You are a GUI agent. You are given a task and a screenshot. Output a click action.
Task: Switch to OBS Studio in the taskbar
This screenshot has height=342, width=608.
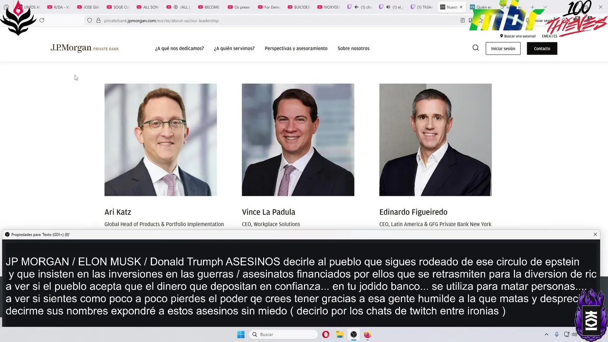(353, 334)
